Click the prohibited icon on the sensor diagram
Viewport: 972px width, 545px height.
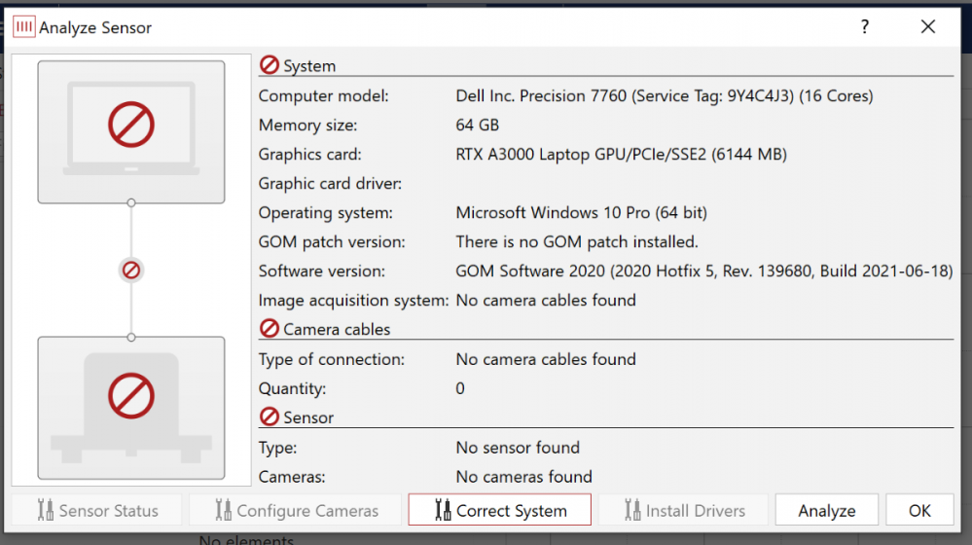[131, 396]
